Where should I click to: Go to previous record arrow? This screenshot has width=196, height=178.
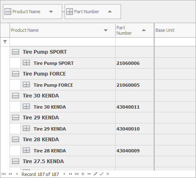[17, 174]
